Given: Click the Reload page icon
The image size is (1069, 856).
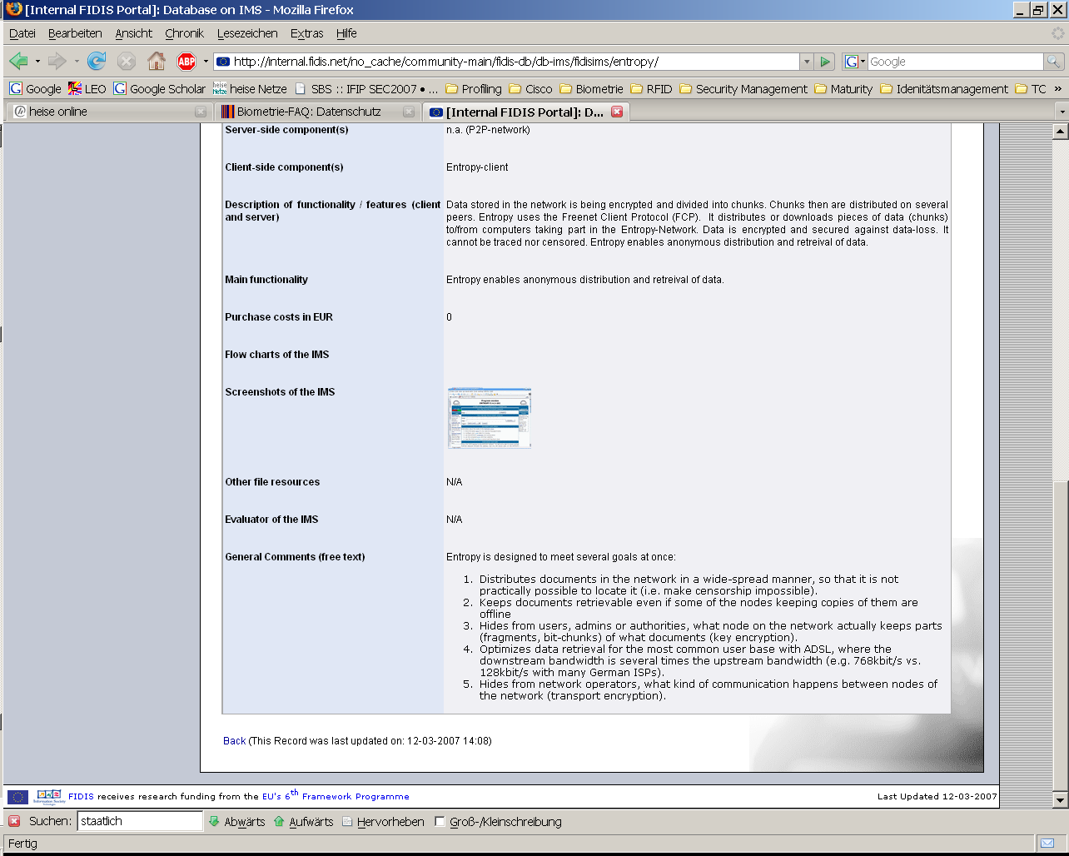Looking at the screenshot, I should tap(97, 61).
